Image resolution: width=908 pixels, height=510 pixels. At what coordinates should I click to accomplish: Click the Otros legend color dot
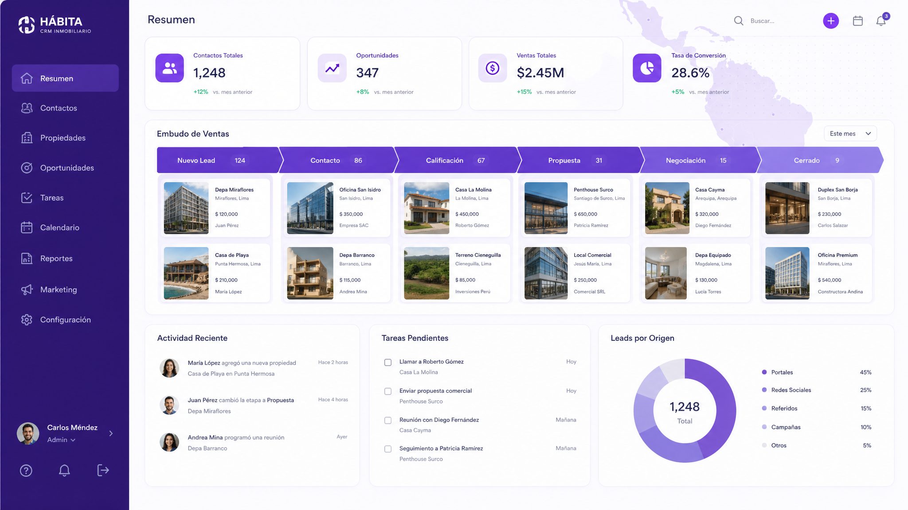click(764, 445)
